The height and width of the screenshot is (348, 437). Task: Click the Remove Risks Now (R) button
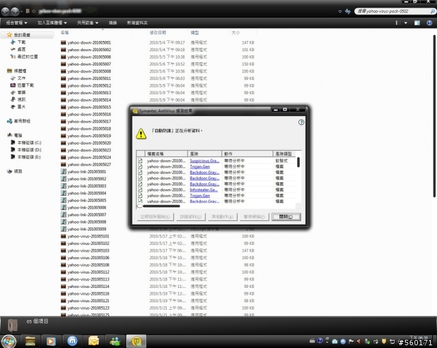(155, 216)
